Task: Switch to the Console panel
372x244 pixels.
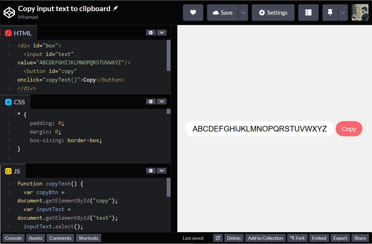Action: point(13,238)
